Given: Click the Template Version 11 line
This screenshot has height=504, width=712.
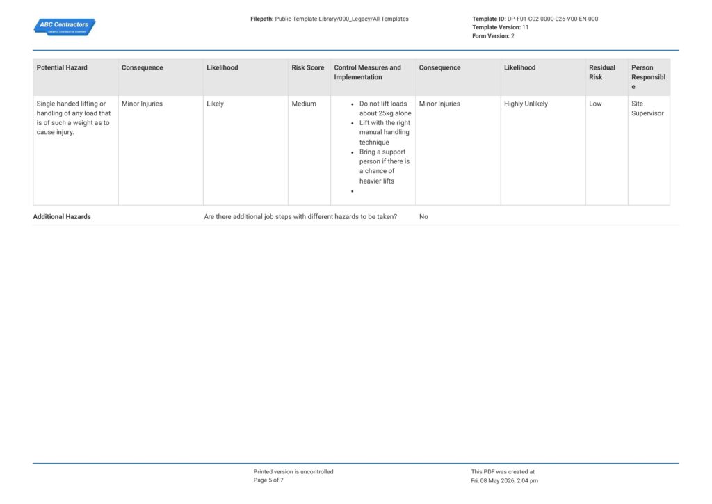Looking at the screenshot, I should pos(500,27).
